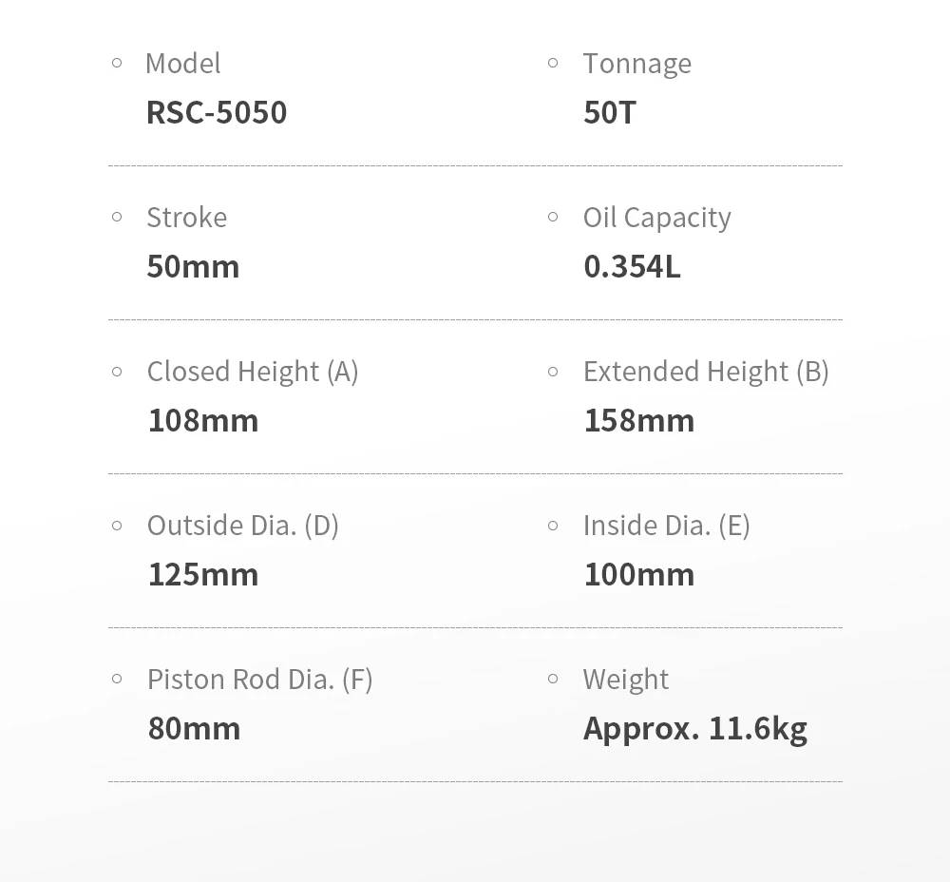Click the Approx. 11.6kg weight value
This screenshot has width=950, height=882.
[x=695, y=729]
